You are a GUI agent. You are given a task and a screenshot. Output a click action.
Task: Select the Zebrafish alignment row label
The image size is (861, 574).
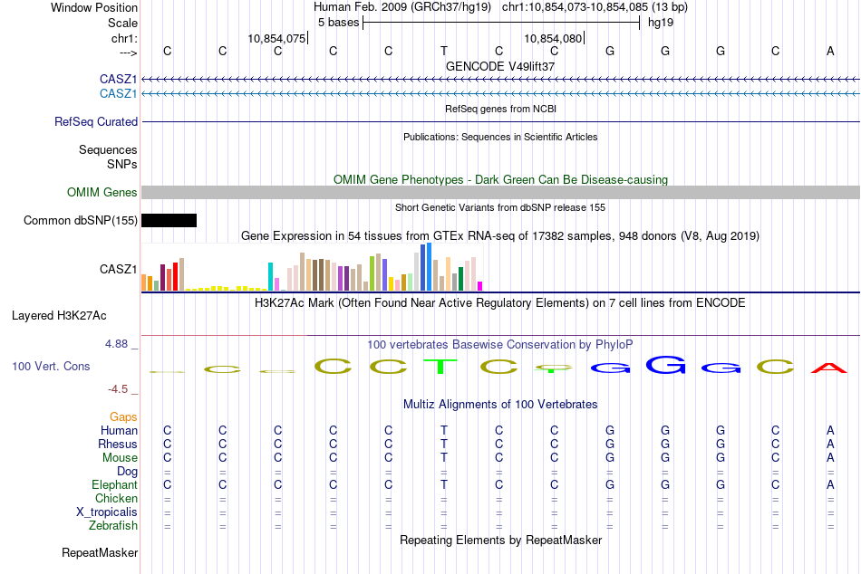[113, 525]
